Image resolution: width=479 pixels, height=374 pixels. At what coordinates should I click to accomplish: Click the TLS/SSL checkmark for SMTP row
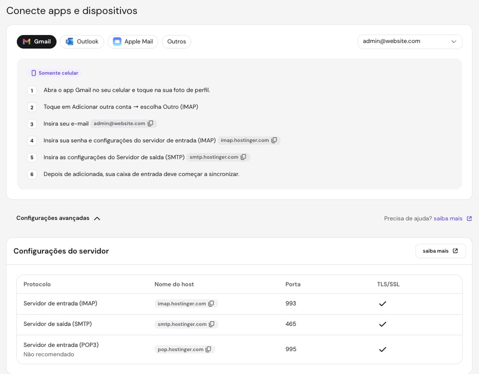pyautogui.click(x=383, y=324)
